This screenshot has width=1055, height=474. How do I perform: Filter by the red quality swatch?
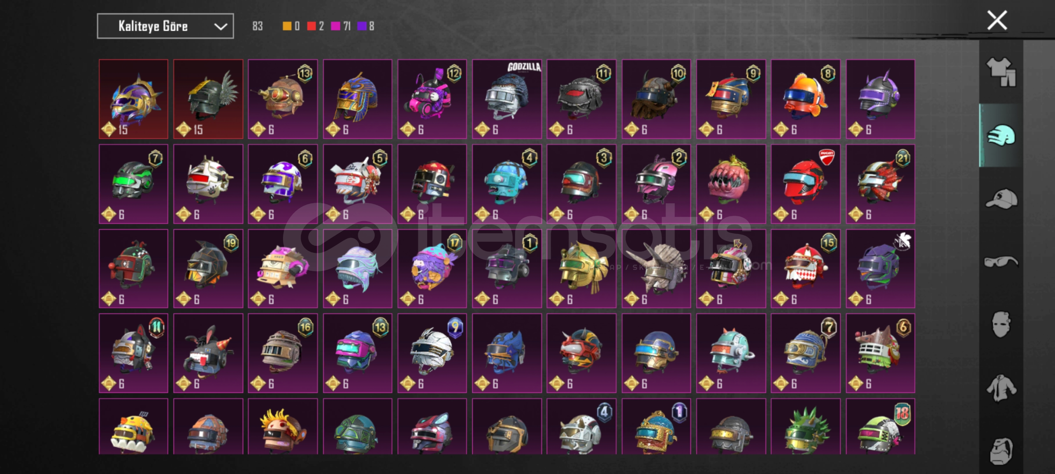point(312,26)
